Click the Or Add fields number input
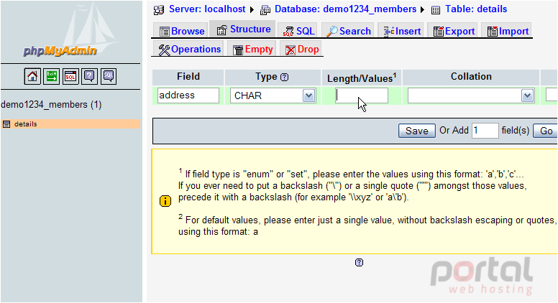This screenshot has width=558, height=303. pyautogui.click(x=485, y=131)
